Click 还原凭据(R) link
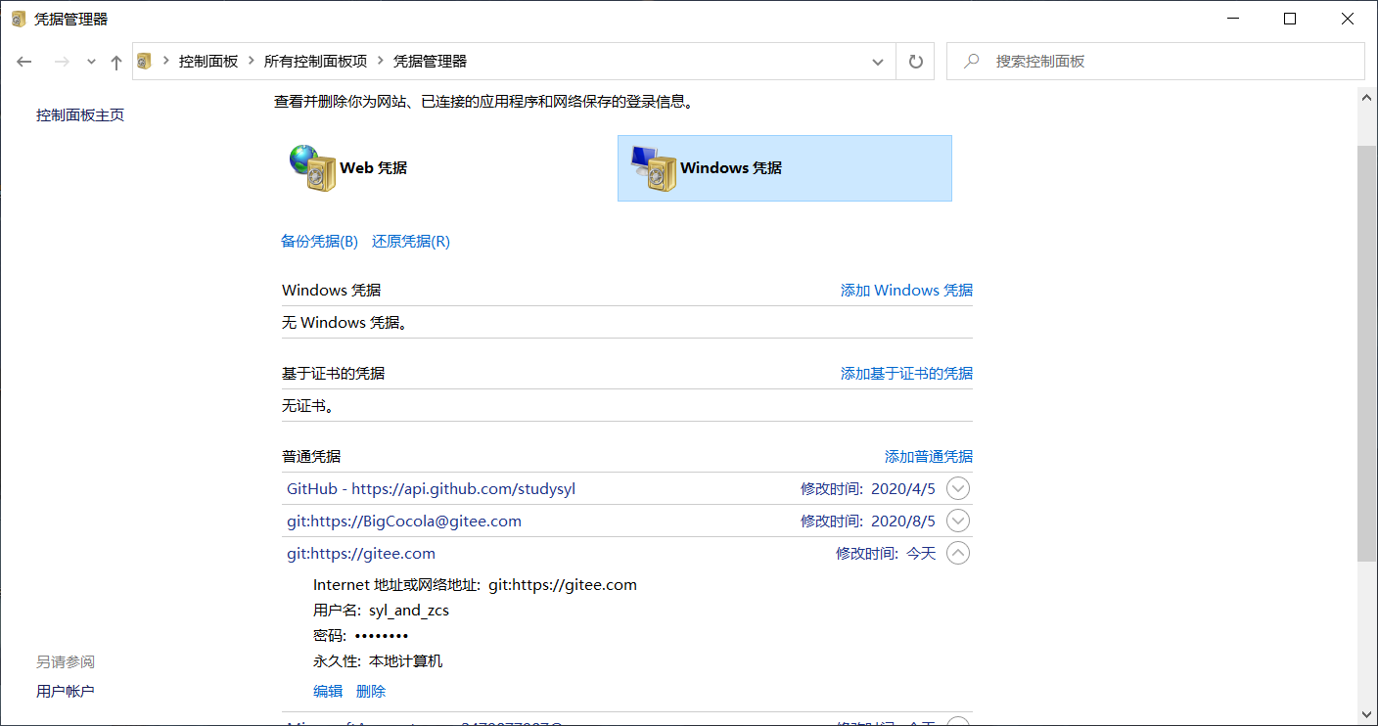The height and width of the screenshot is (726, 1378). coord(411,242)
